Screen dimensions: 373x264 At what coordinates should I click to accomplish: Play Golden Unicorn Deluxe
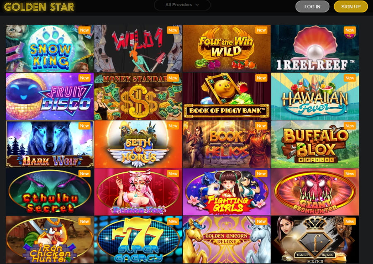pyautogui.click(x=226, y=240)
